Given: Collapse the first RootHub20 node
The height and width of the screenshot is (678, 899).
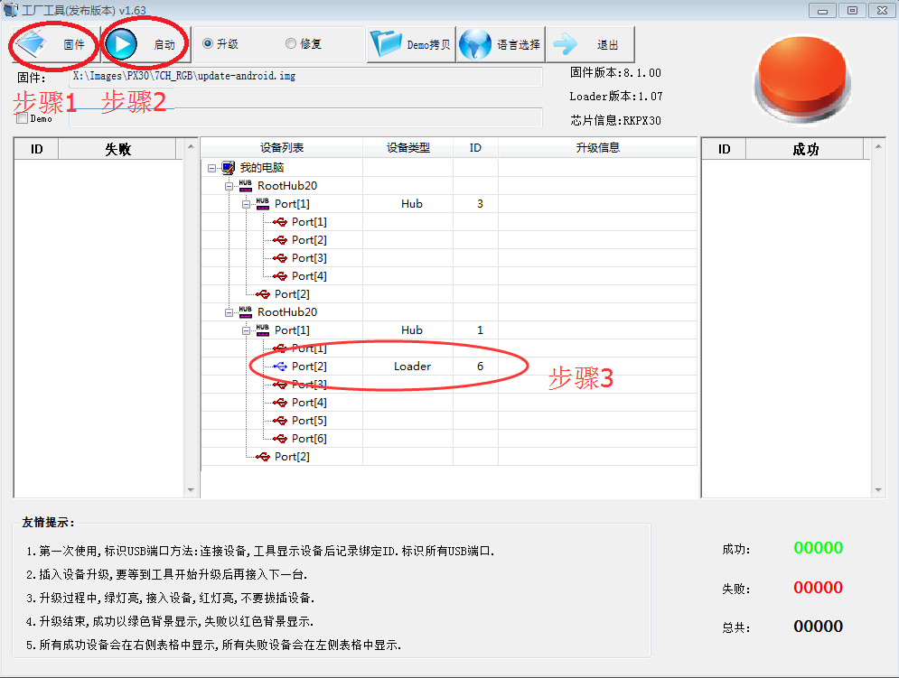Looking at the screenshot, I should point(229,186).
